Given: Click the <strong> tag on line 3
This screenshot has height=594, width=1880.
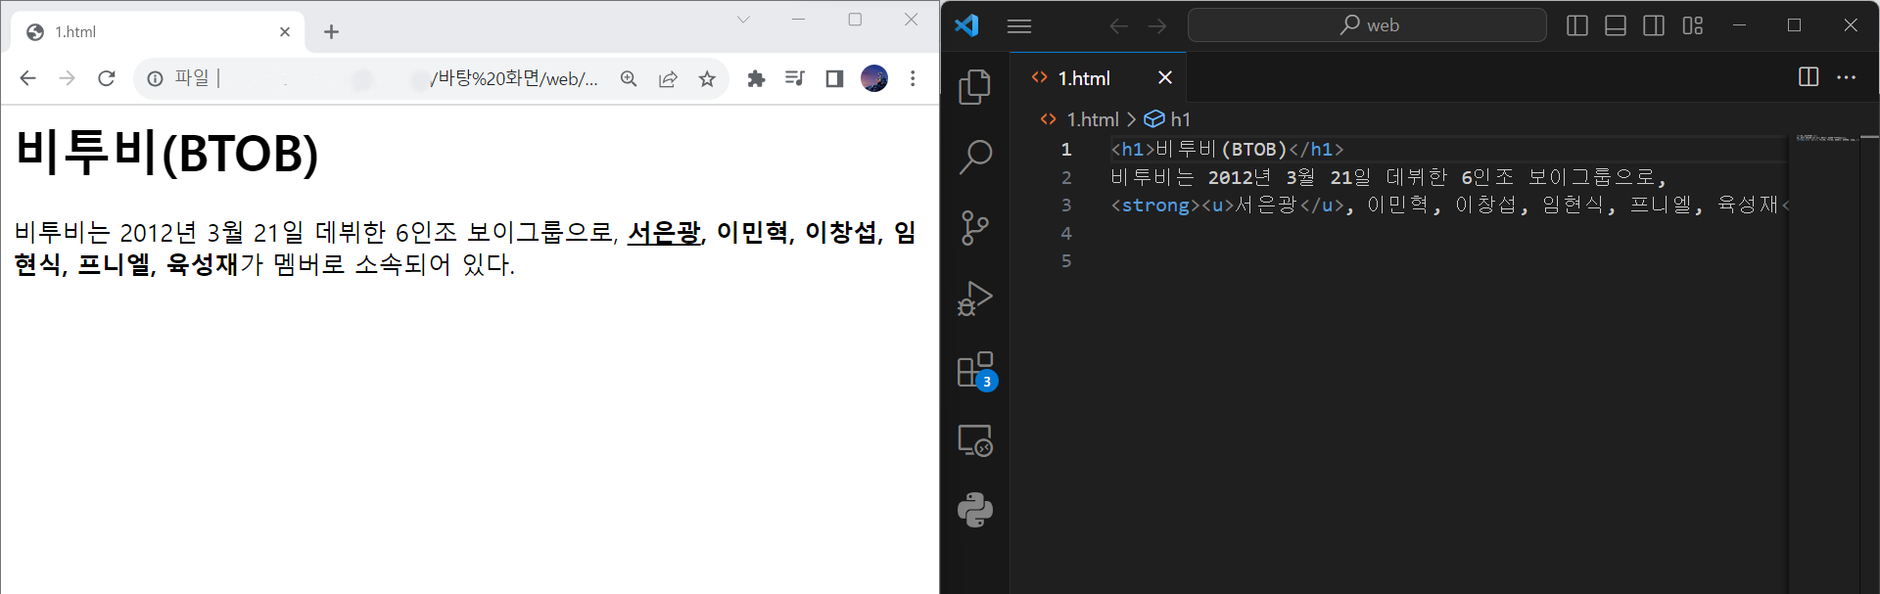Looking at the screenshot, I should 1155,206.
